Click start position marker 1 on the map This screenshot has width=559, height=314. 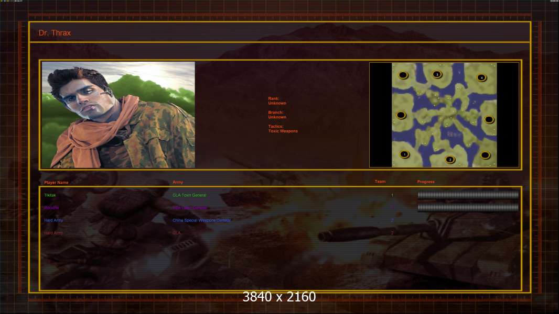point(404,154)
